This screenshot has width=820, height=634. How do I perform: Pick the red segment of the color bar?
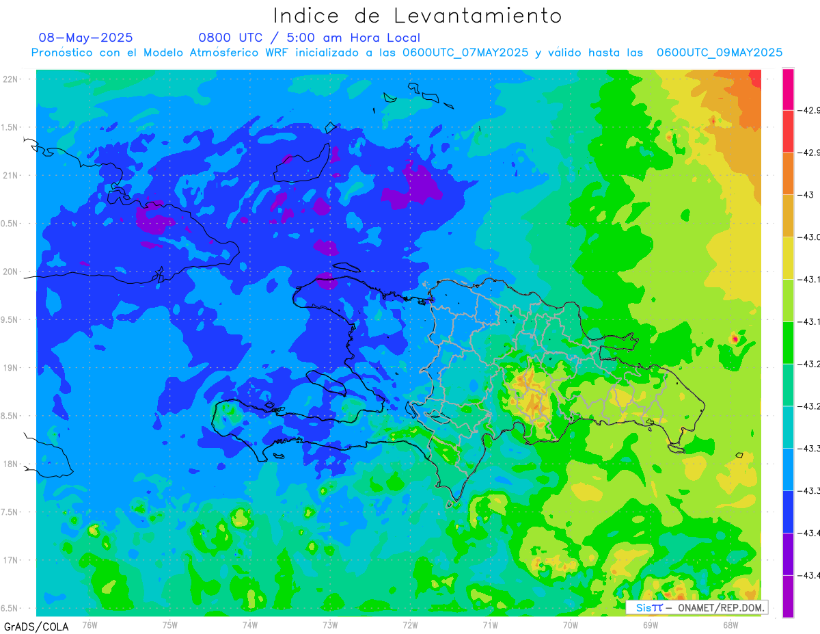(788, 131)
